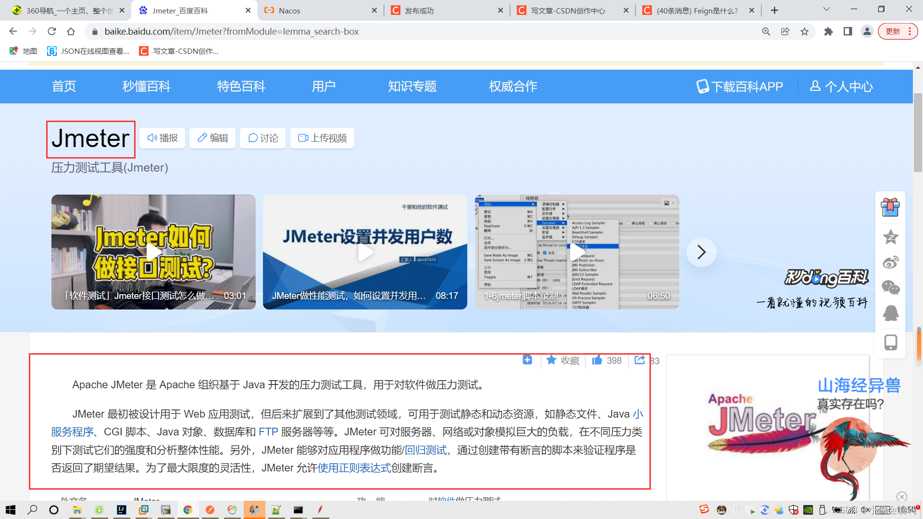Image resolution: width=923 pixels, height=519 pixels.
Task: Click the WeChat share icon
Action: click(x=890, y=288)
